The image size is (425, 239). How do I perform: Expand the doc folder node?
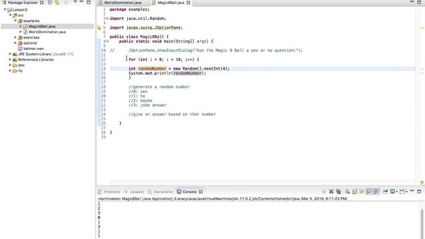pos(11,65)
